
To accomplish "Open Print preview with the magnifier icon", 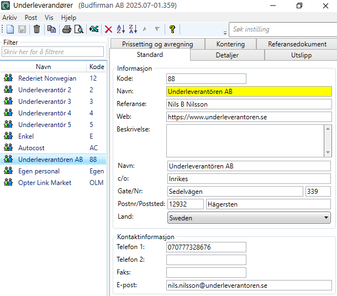I will (x=79, y=29).
